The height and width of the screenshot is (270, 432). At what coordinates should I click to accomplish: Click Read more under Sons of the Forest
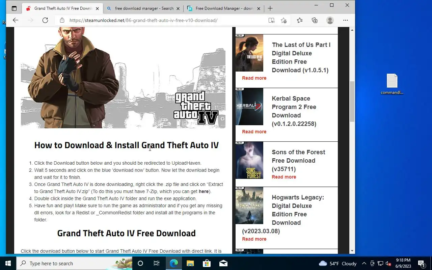pyautogui.click(x=284, y=177)
